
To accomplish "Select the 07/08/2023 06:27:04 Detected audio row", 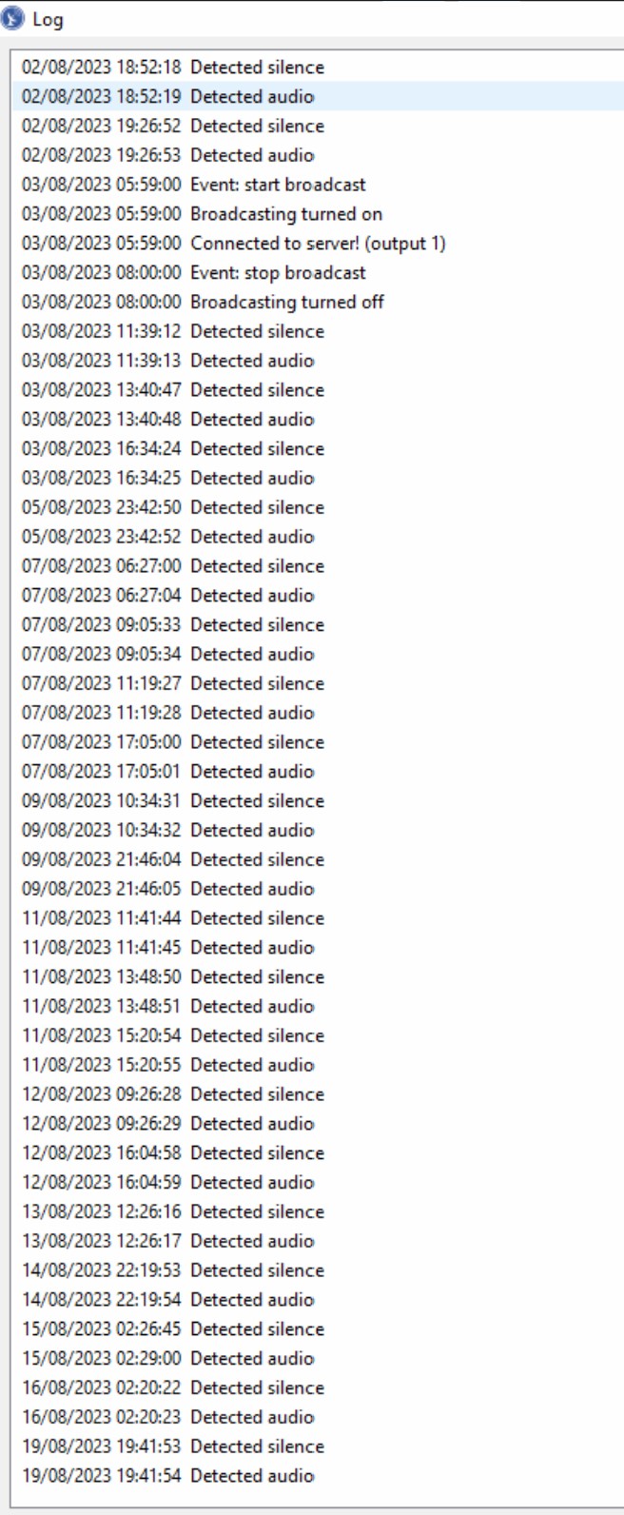I will coord(320,596).
